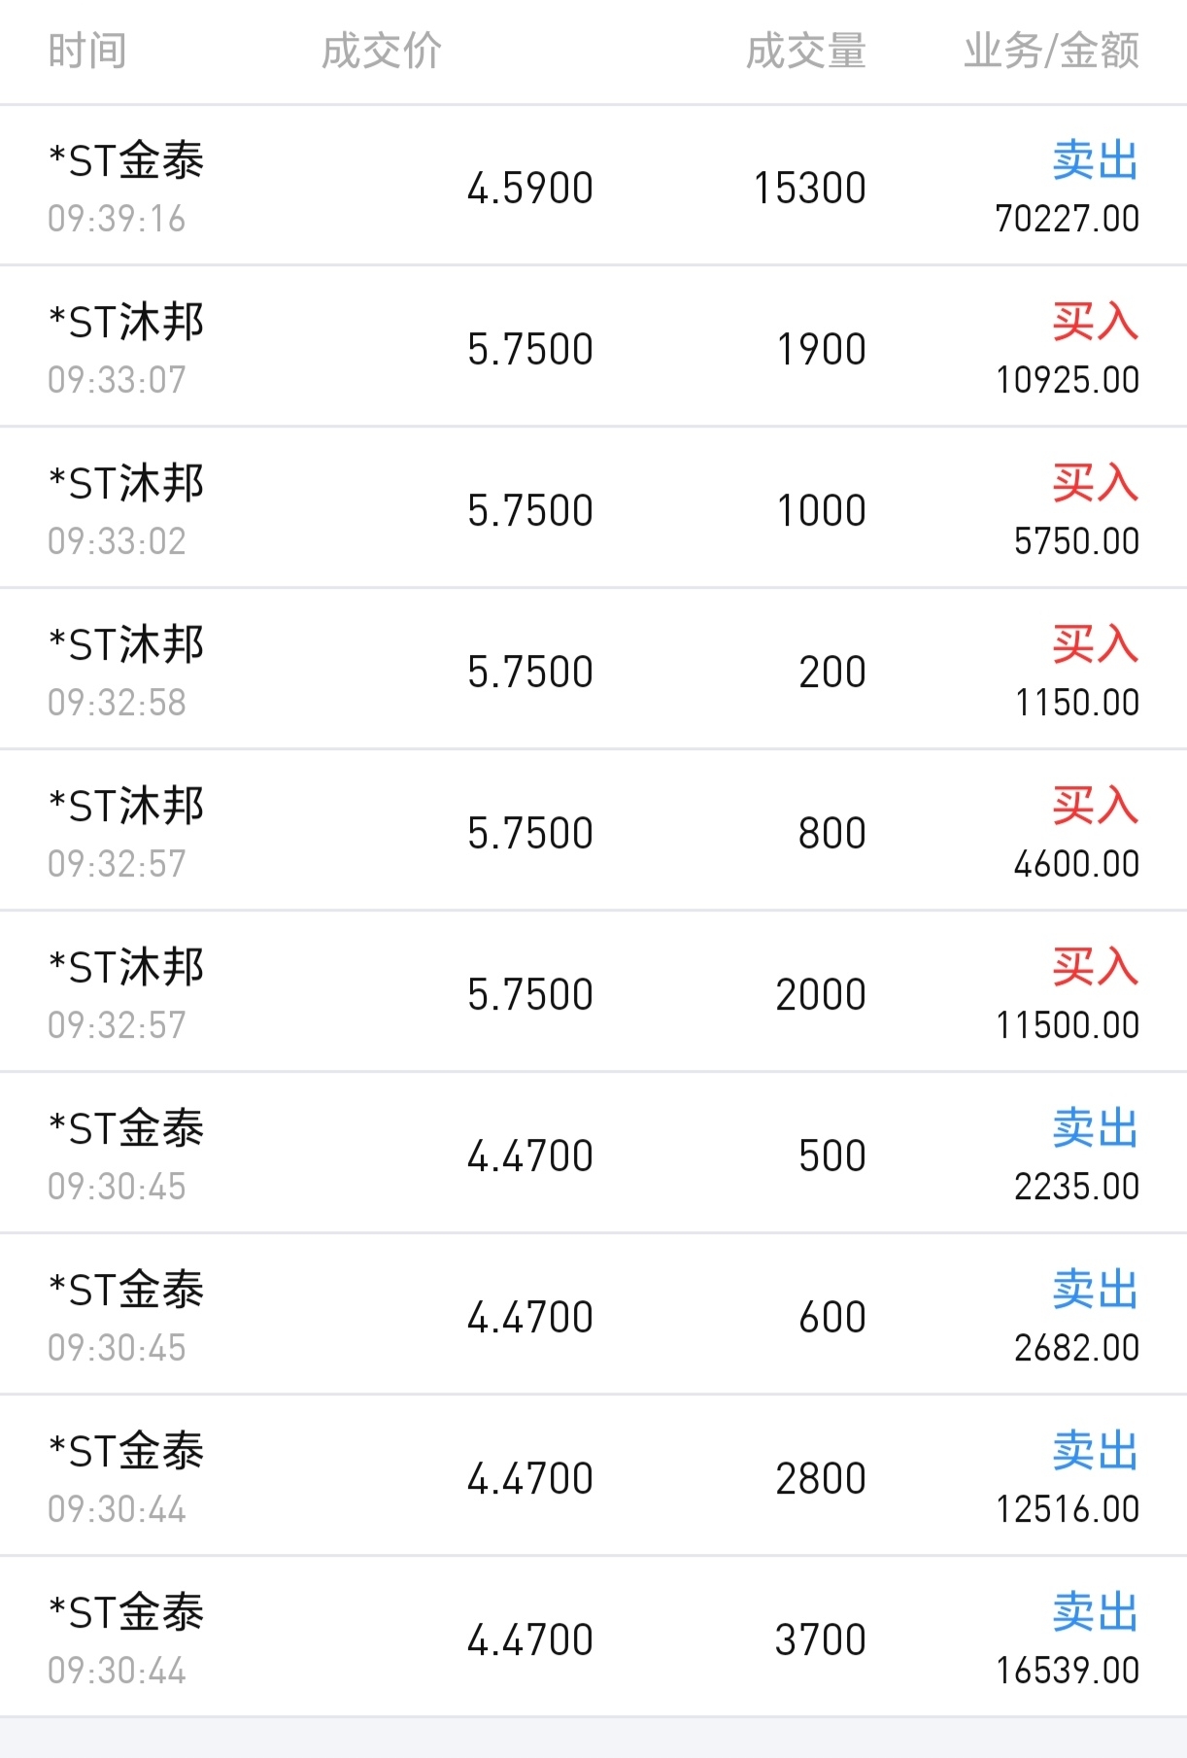Image resolution: width=1187 pixels, height=1758 pixels.
Task: Click the 成交价 column header
Action: pos(382,51)
